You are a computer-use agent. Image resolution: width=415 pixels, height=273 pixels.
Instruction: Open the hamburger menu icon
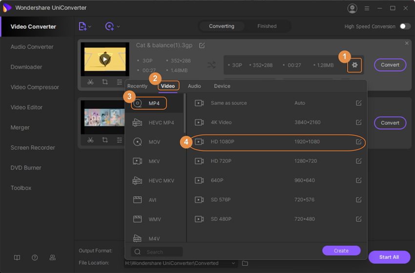coord(367,8)
